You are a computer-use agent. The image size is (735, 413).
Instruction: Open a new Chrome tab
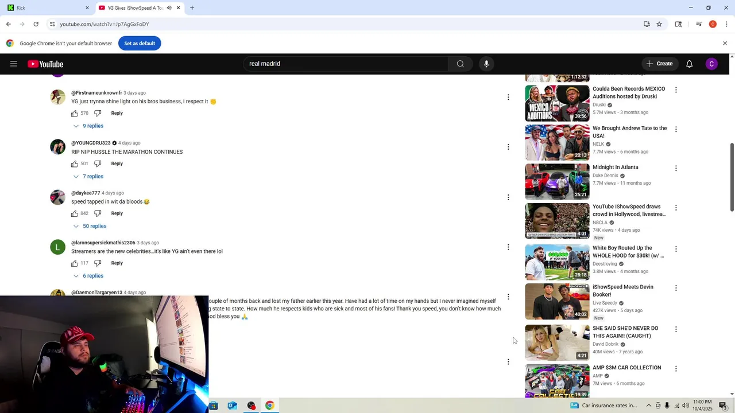[192, 8]
